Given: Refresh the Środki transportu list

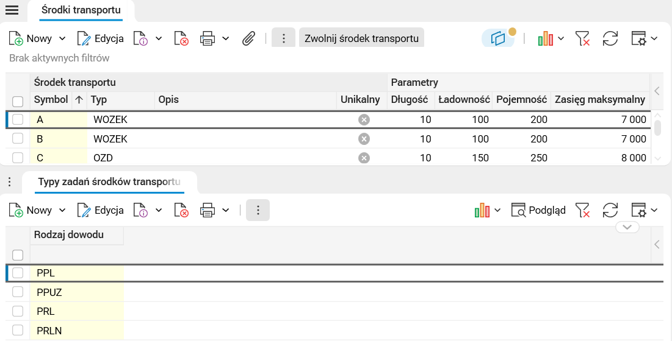Looking at the screenshot, I should pos(610,39).
